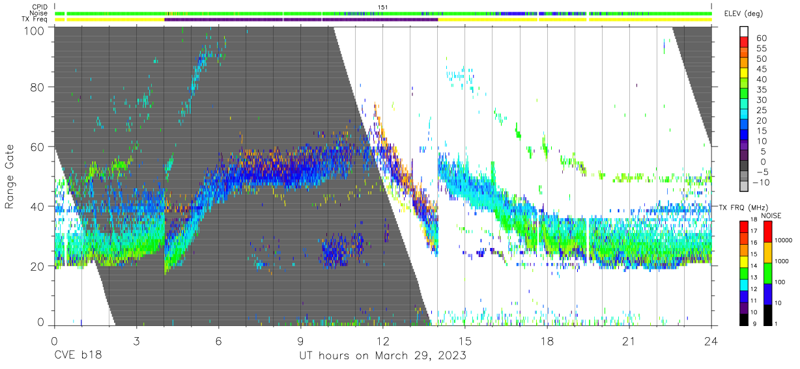Click the '3' tick on the UT hours axis

(137, 340)
